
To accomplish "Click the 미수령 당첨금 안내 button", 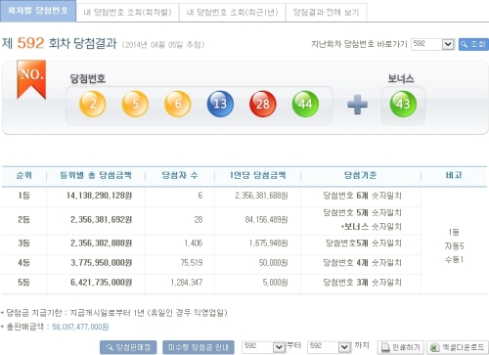I will pos(199,347).
